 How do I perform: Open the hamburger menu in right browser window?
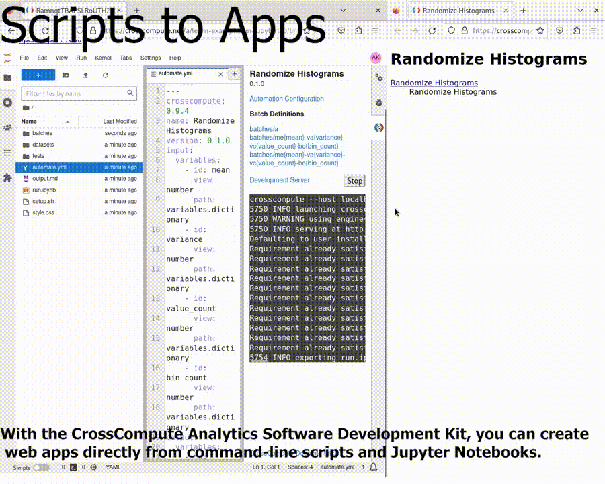point(594,30)
